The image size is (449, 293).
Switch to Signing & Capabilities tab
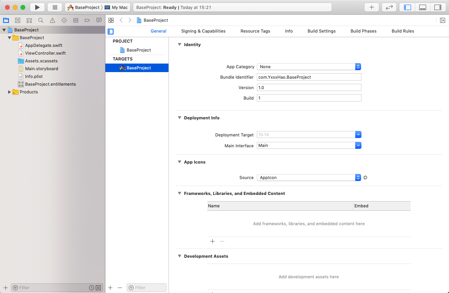tap(203, 31)
